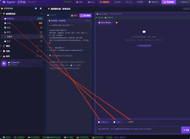This screenshot has height=139, width=190.
Task: Focus the 灵感脑洞 idea text area
Action: (x=69, y=93)
